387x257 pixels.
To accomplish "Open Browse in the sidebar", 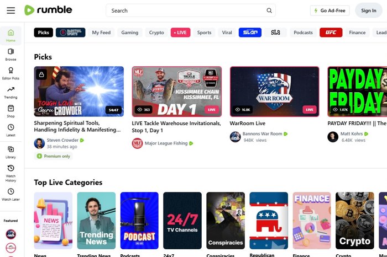I will [x=11, y=54].
